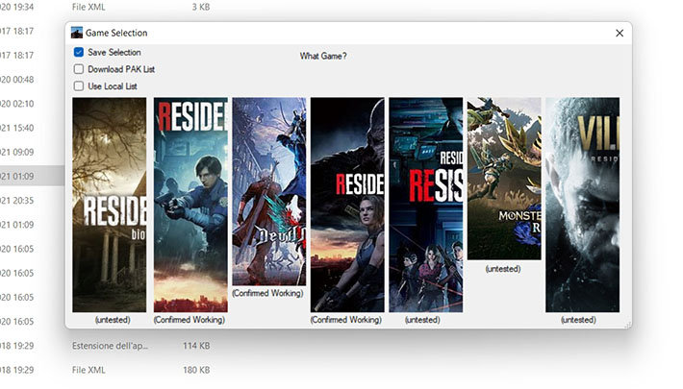Select the Resident Evil Village cover

582,205
